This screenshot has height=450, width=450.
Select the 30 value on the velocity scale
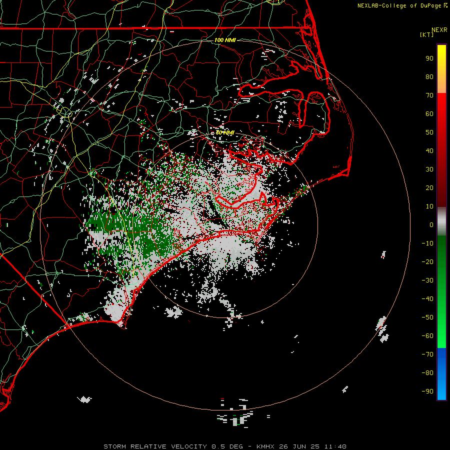429,169
